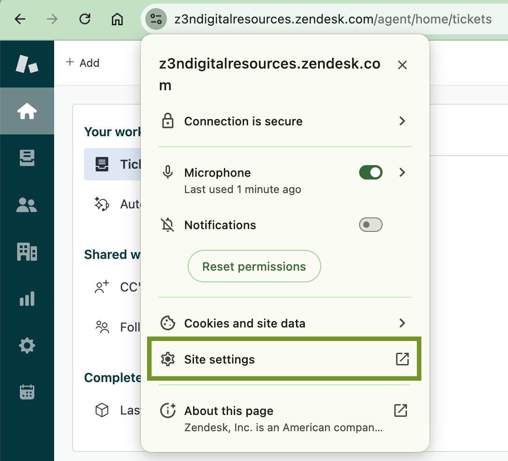Click the popup domain title text
Image resolution: width=508 pixels, height=461 pixels.
pos(269,74)
